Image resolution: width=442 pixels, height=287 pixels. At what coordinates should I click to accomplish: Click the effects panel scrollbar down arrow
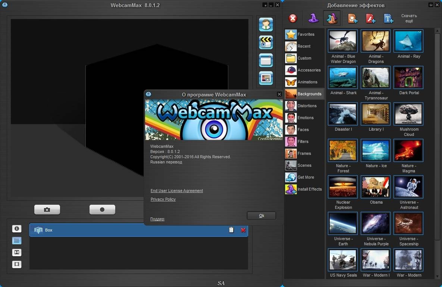[x=437, y=277]
